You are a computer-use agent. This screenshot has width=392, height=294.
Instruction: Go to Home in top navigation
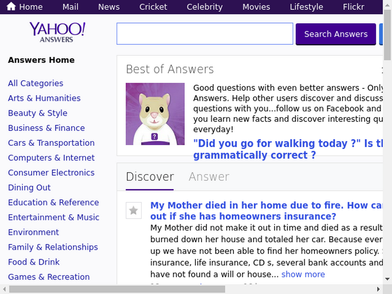coord(31,7)
